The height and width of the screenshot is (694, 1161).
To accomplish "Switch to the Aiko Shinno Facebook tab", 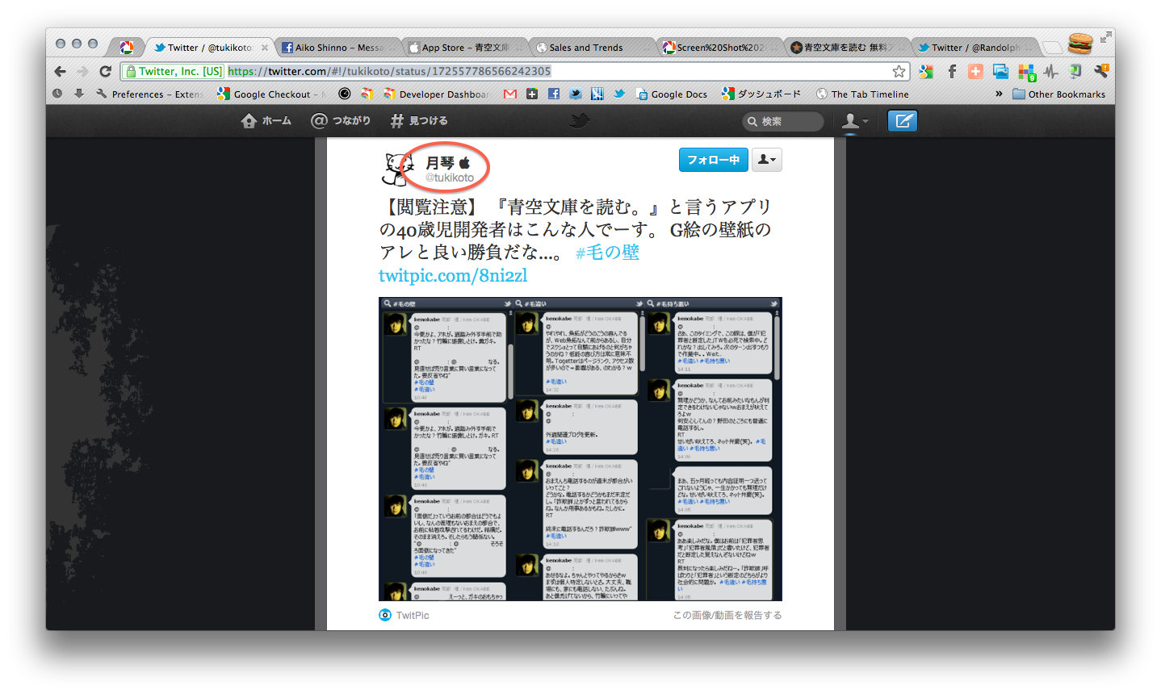I will point(337,47).
